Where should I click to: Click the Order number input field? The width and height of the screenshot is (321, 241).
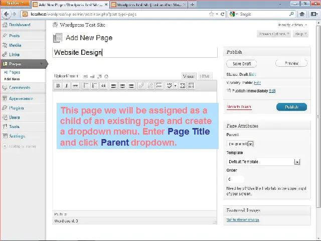[235, 179]
